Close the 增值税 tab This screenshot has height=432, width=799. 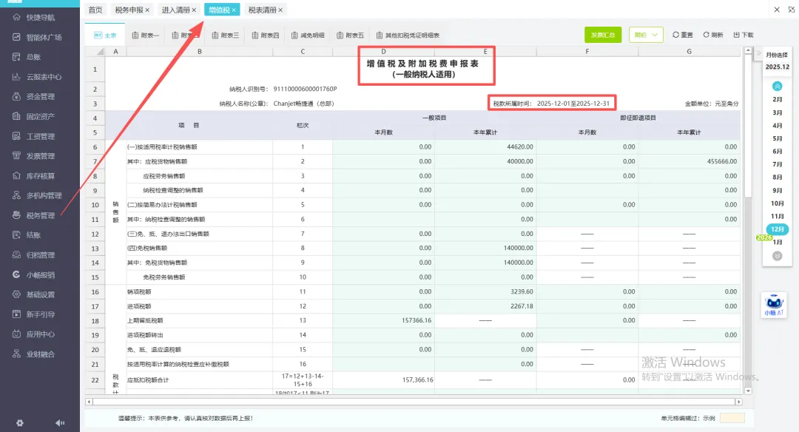coord(234,10)
